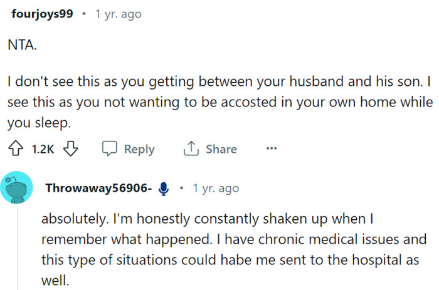
Task: Click the word "well." ending the reply
Action: click(x=55, y=279)
